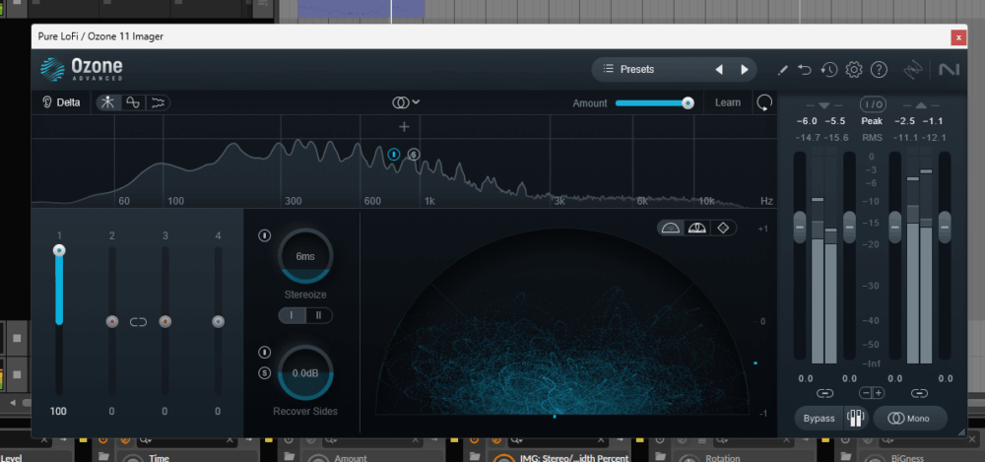
Task: Select Stereoize mode I
Action: (x=293, y=315)
